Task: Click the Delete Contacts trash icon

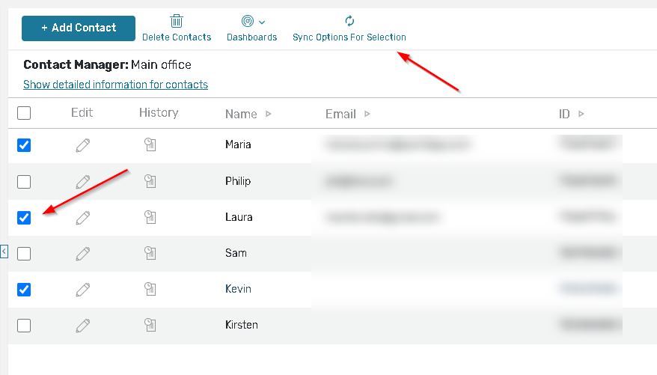Action: tap(177, 22)
